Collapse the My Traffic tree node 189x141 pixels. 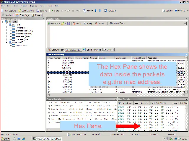7,25
